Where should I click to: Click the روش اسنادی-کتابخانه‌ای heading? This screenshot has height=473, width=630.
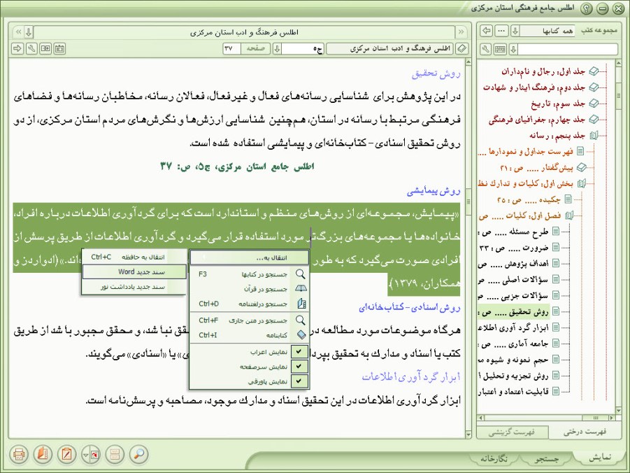point(410,308)
